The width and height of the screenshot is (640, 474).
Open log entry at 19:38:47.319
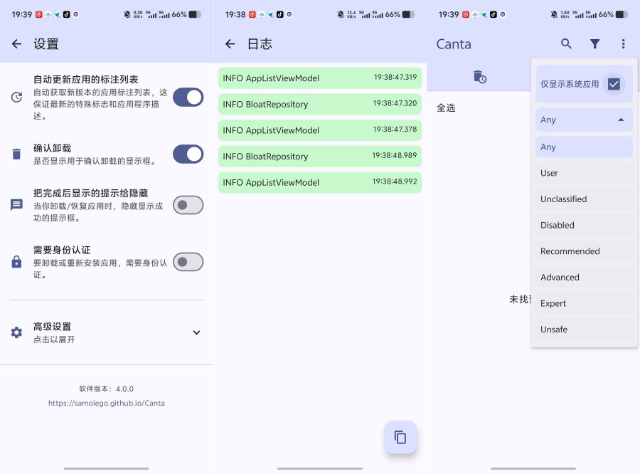pyautogui.click(x=319, y=78)
